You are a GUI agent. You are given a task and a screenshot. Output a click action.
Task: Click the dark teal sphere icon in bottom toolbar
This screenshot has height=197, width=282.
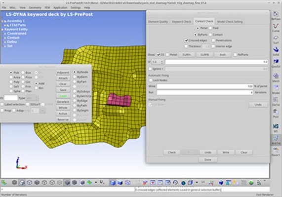pyautogui.click(x=183, y=183)
